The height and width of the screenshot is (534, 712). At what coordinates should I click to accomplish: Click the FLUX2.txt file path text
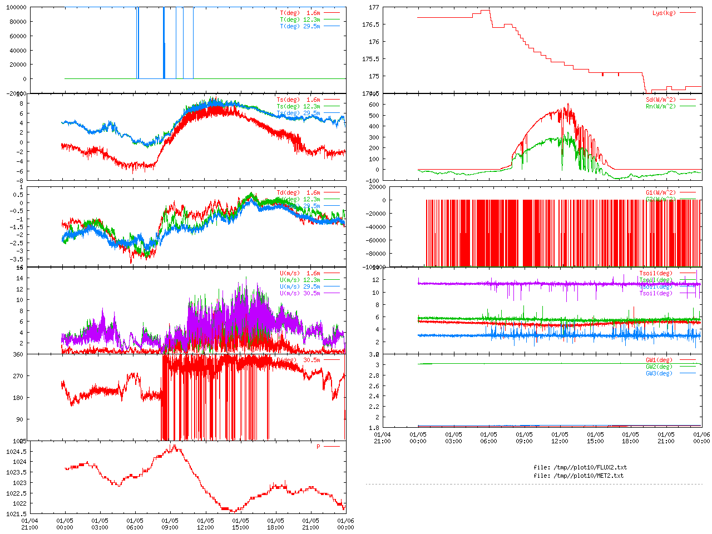(x=580, y=467)
